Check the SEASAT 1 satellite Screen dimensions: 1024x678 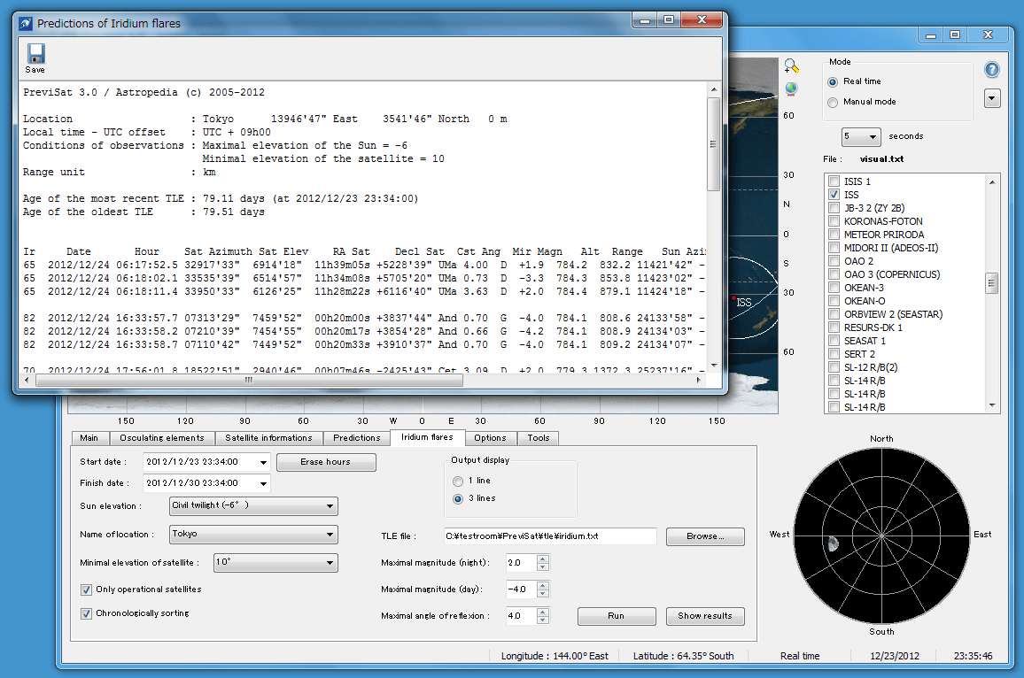834,341
